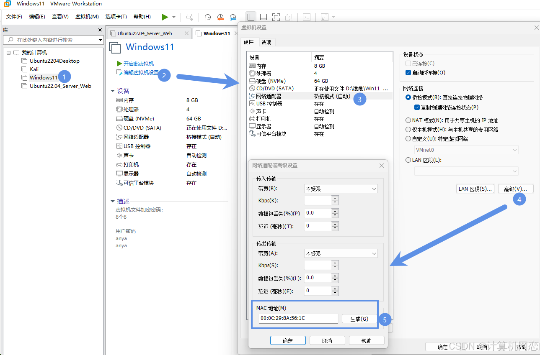
Task: Click the console view toolbar icon
Action: (x=307, y=17)
